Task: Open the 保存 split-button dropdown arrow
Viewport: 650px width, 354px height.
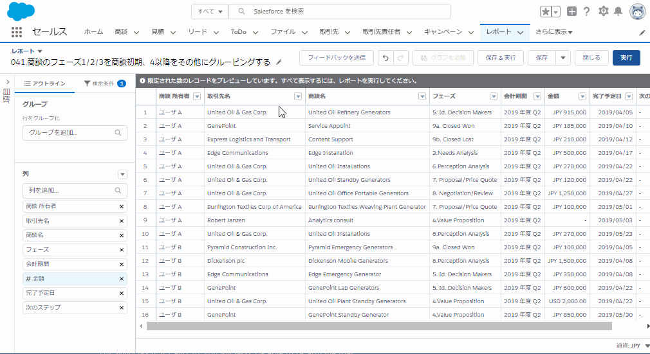Action: pyautogui.click(x=563, y=58)
